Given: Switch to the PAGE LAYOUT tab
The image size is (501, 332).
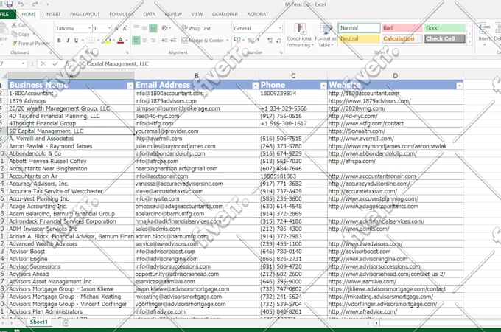Looking at the screenshot, I should (x=85, y=14).
